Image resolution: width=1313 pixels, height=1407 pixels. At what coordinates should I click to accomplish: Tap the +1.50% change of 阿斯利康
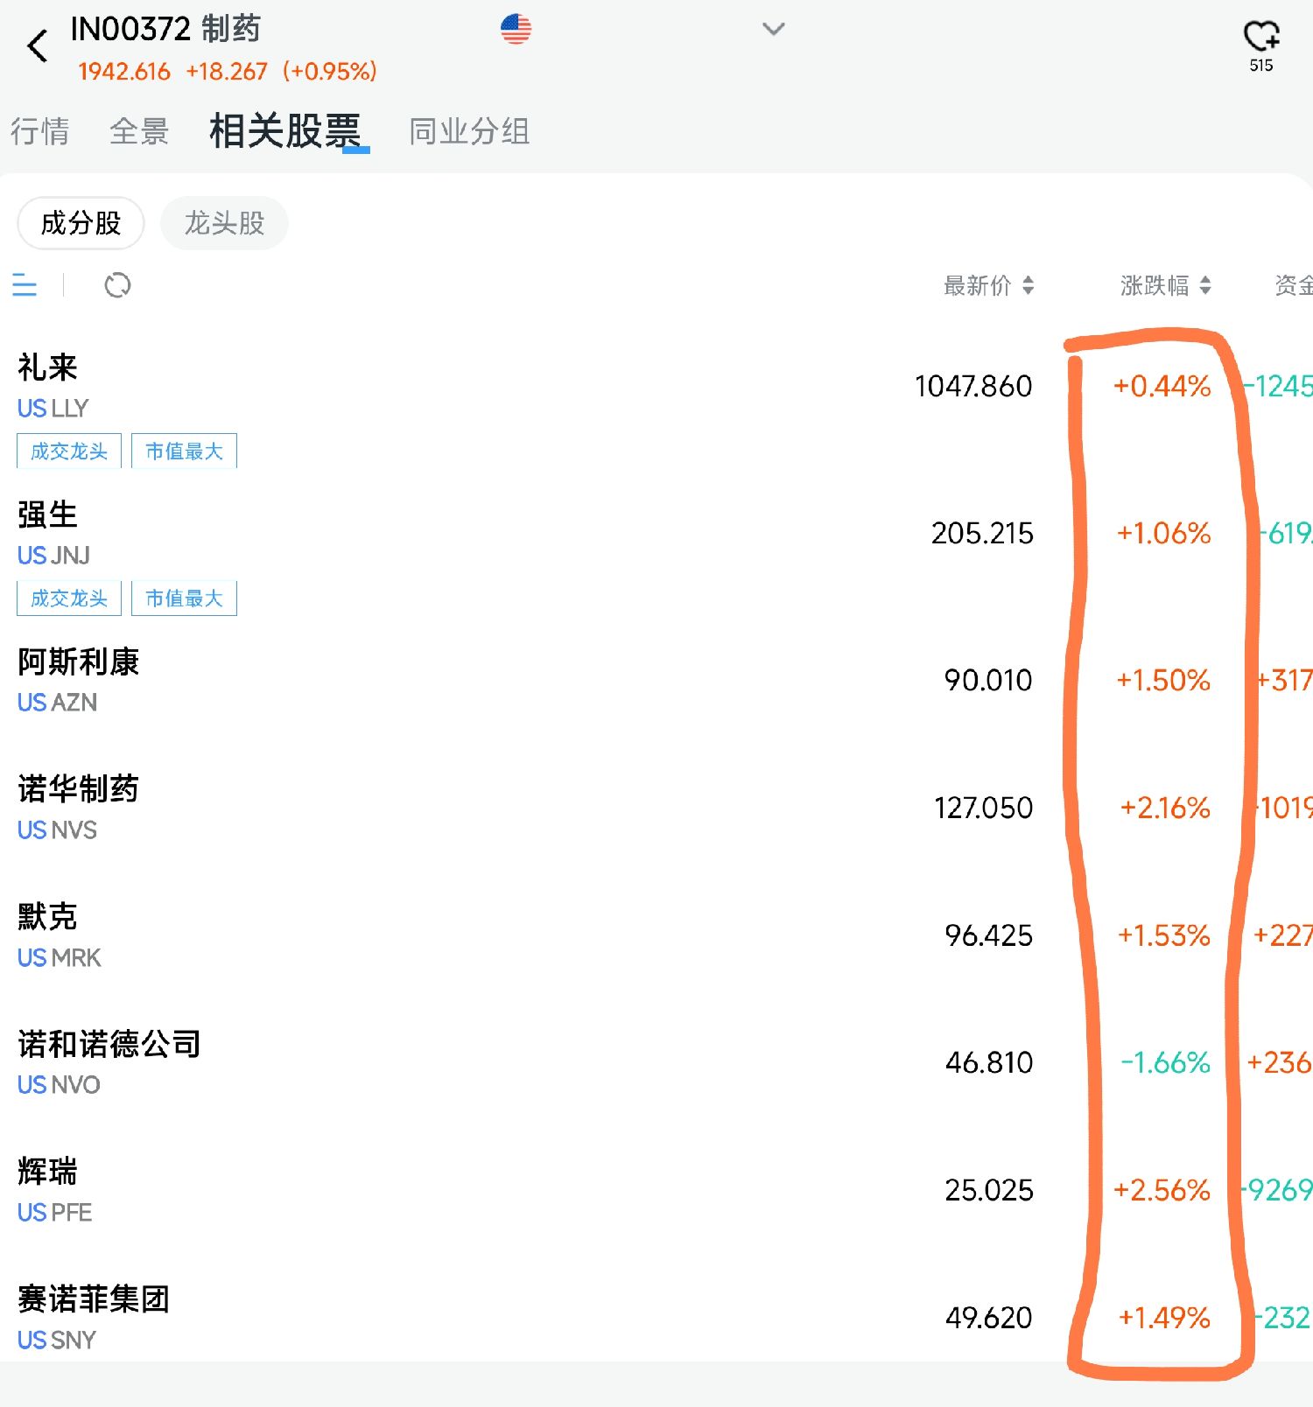pyautogui.click(x=1163, y=680)
